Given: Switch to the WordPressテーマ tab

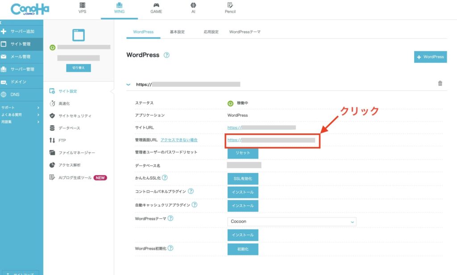Looking at the screenshot, I should [245, 32].
